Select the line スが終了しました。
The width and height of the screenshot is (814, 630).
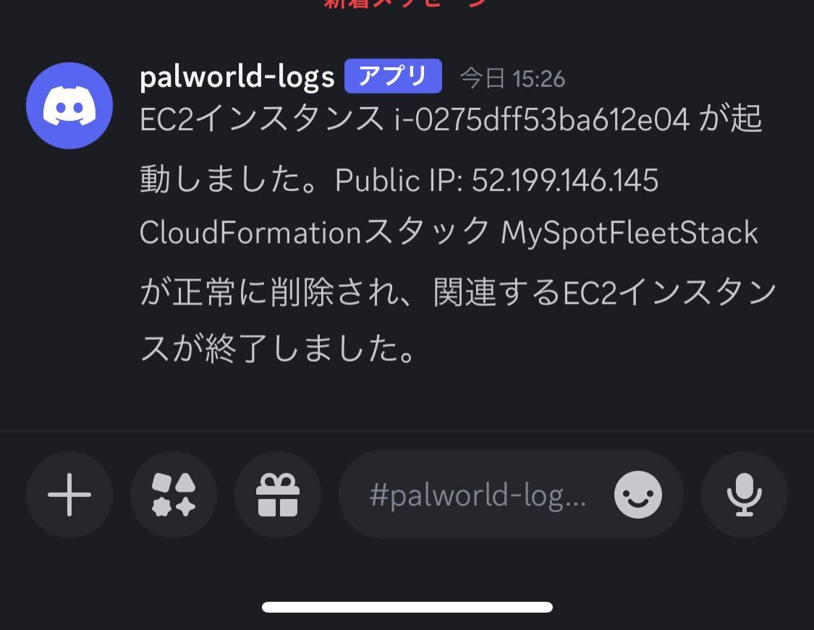(x=278, y=348)
